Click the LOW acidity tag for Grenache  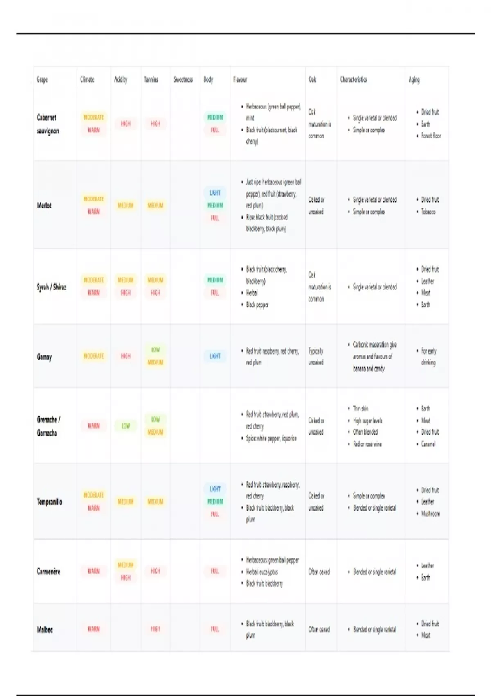(126, 426)
